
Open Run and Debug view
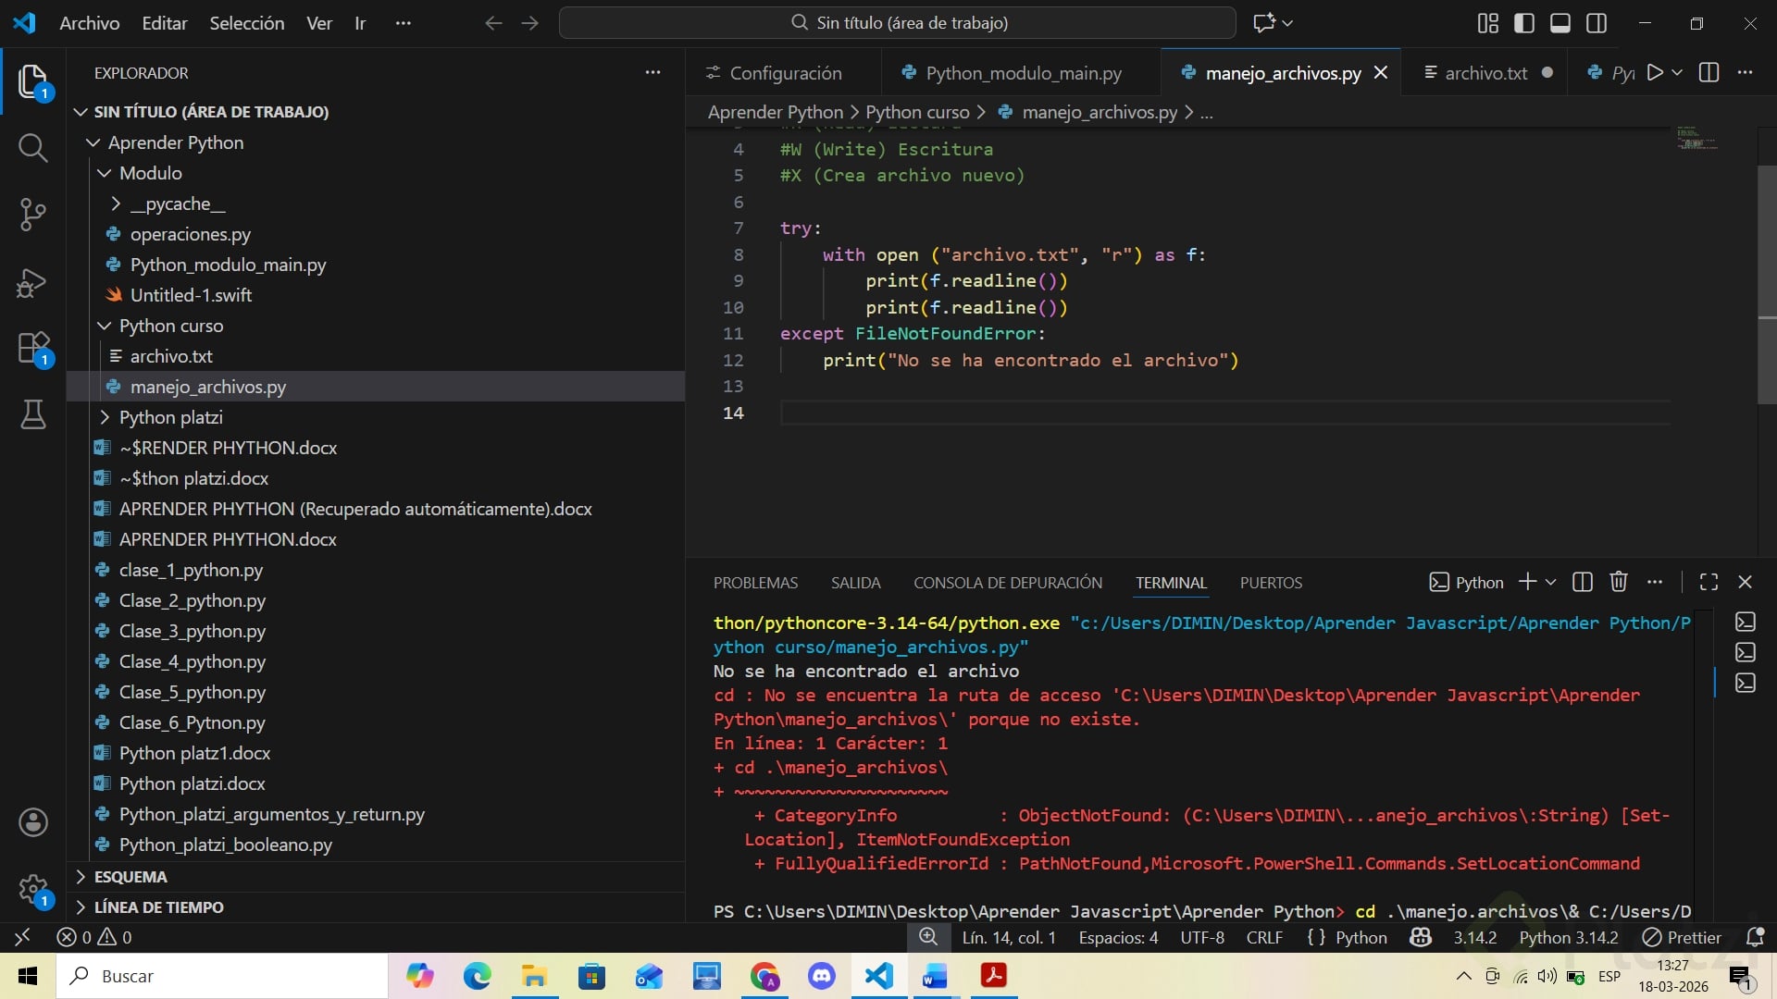coord(32,282)
